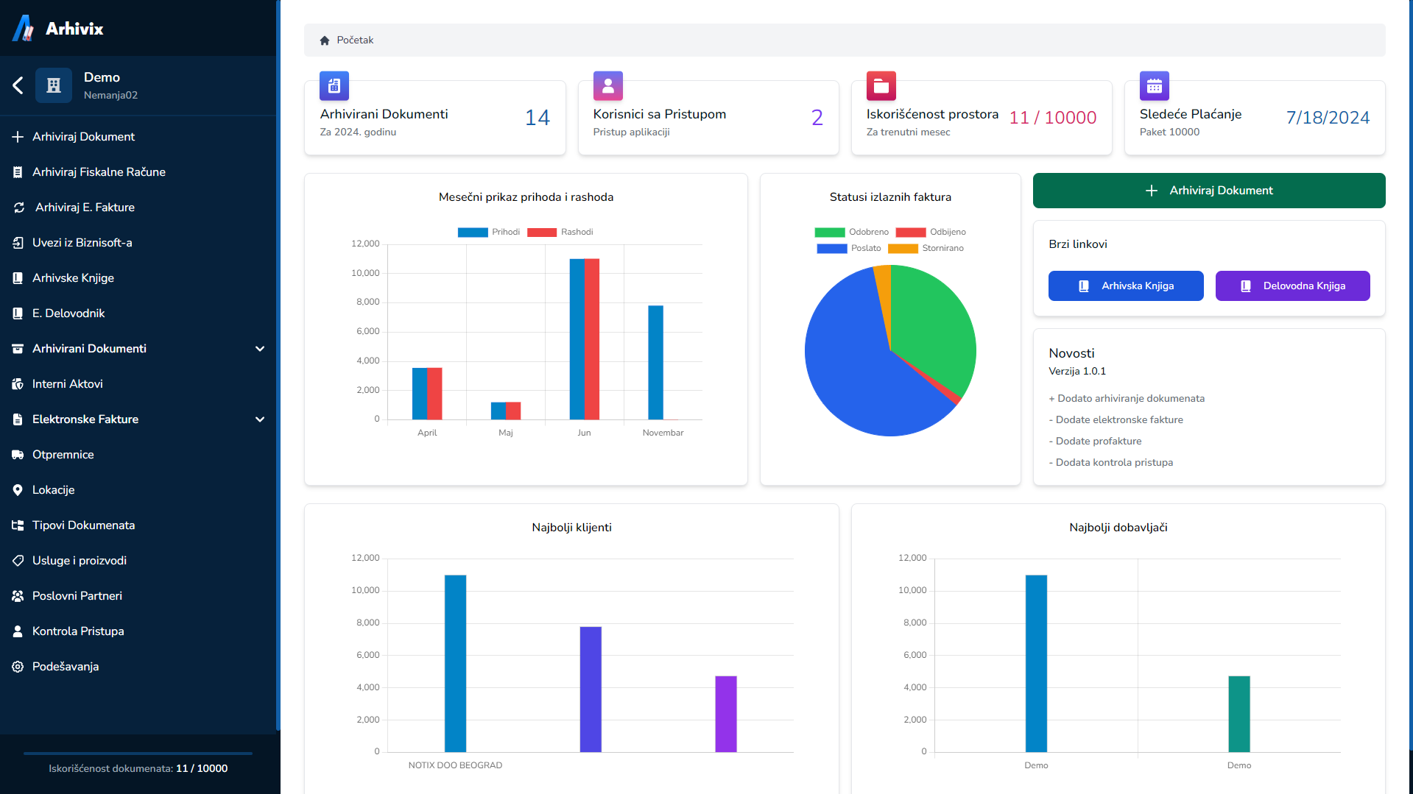Toggle the Prihodi legend series
This screenshot has height=794, width=1413.
click(489, 232)
